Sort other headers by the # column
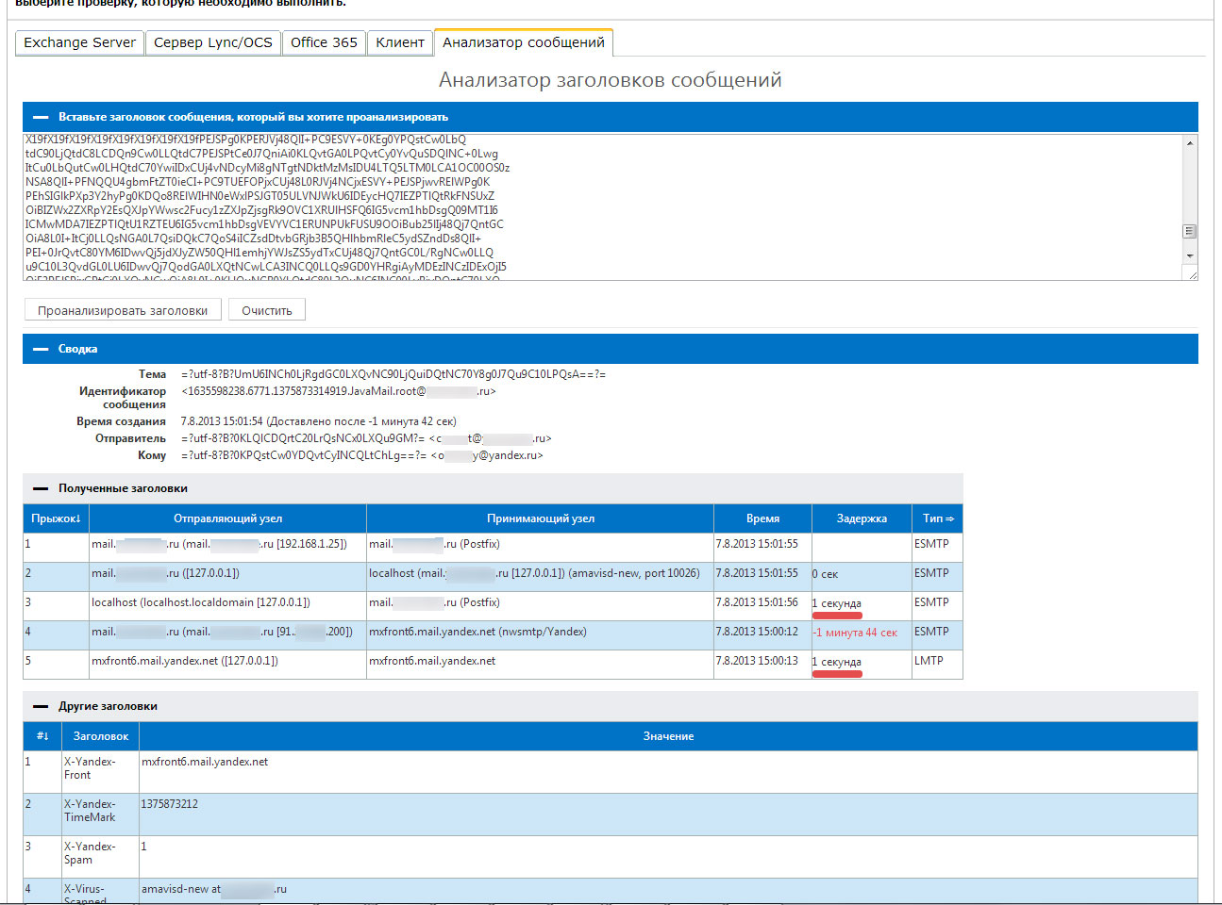The width and height of the screenshot is (1222, 905). point(42,736)
